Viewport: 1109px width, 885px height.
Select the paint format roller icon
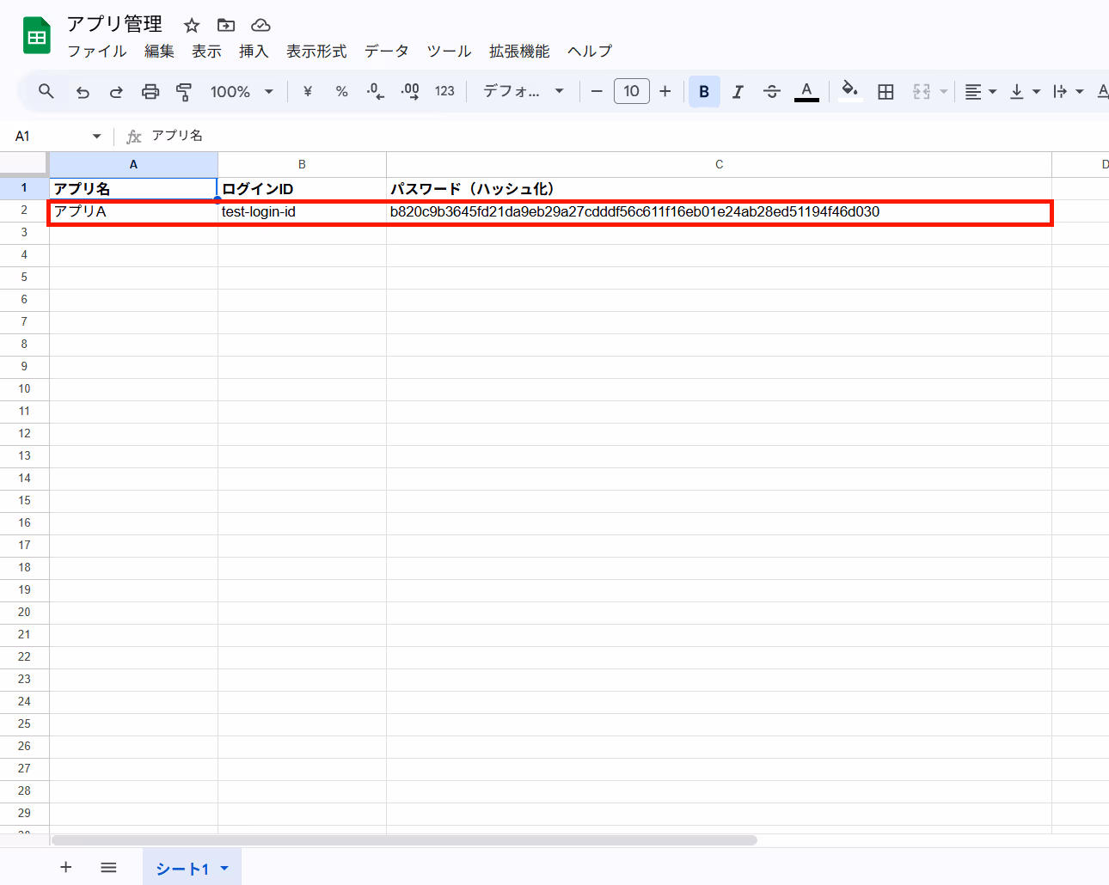point(184,91)
